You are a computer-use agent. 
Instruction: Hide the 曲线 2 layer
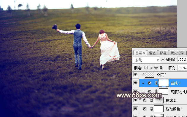pos(135,100)
